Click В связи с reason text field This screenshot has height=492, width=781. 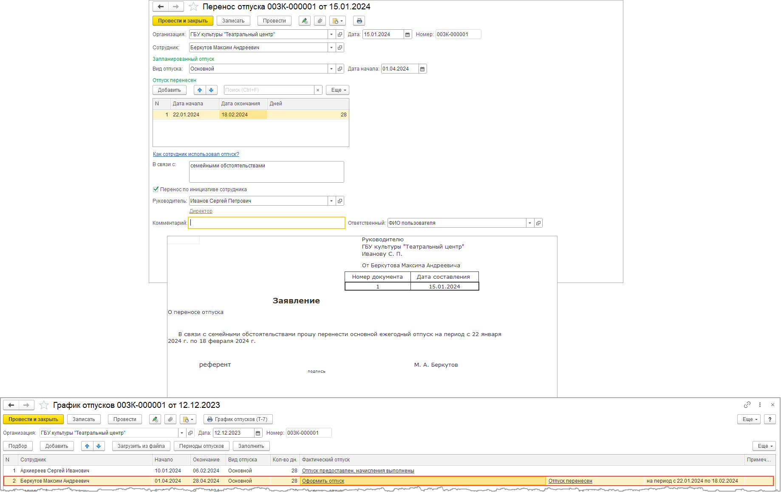coord(266,172)
